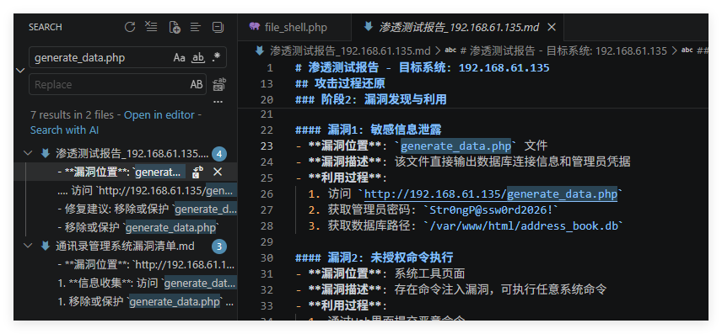Toggle Match Whole Word option
Viewport: 722px width, 334px height.
point(198,58)
